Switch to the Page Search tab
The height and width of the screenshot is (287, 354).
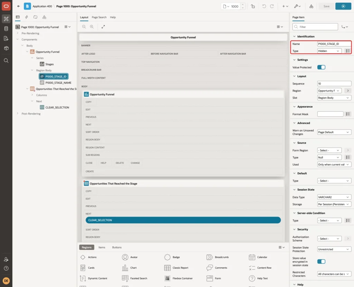[99, 17]
